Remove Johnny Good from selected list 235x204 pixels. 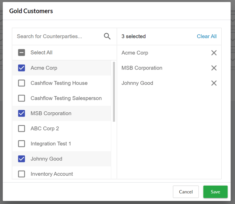[214, 83]
